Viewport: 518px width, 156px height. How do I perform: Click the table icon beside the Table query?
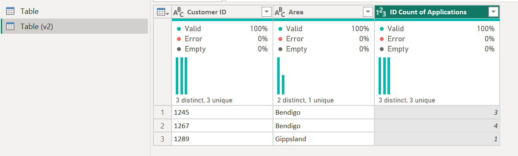pos(10,11)
